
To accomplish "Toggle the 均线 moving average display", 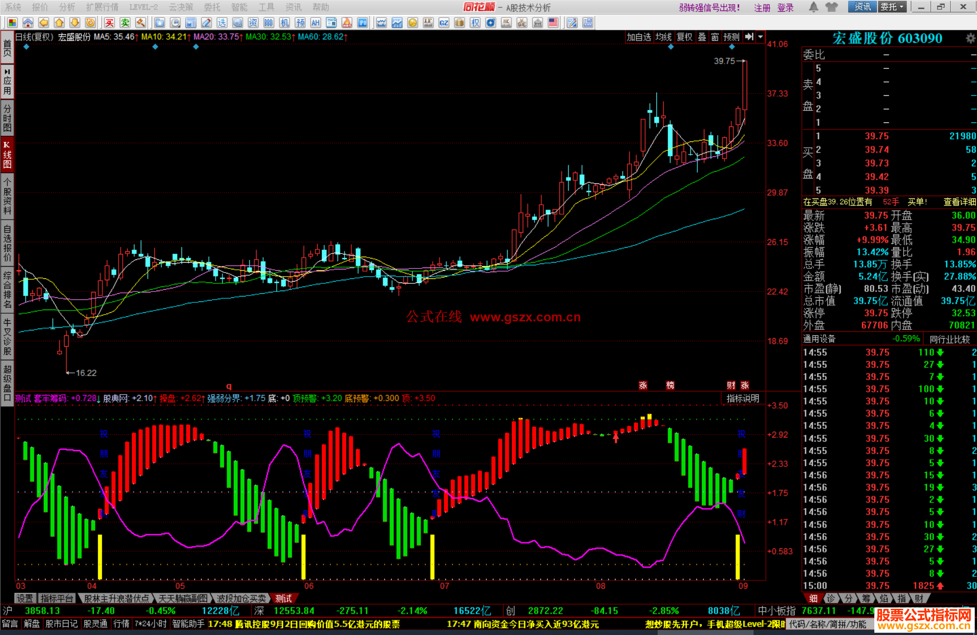I will click(x=664, y=37).
